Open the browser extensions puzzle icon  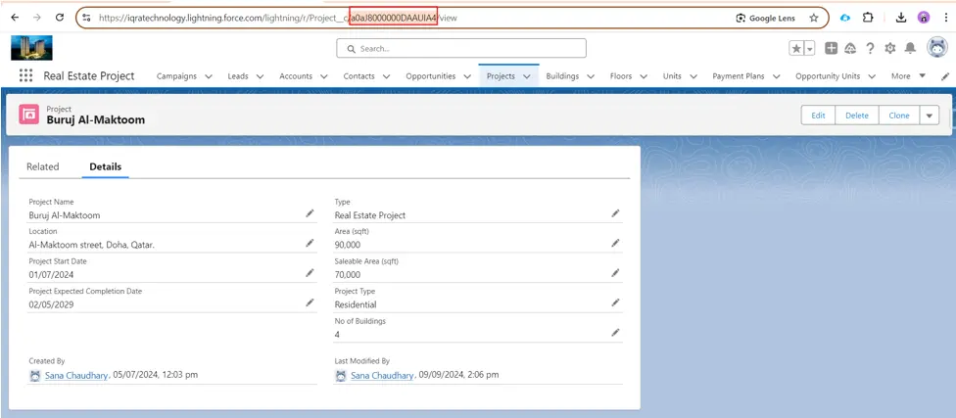click(x=868, y=18)
